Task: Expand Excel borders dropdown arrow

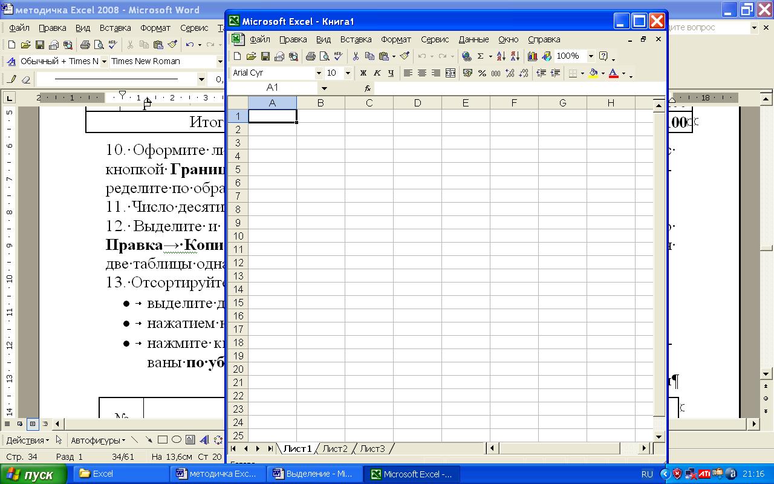Action: click(582, 74)
